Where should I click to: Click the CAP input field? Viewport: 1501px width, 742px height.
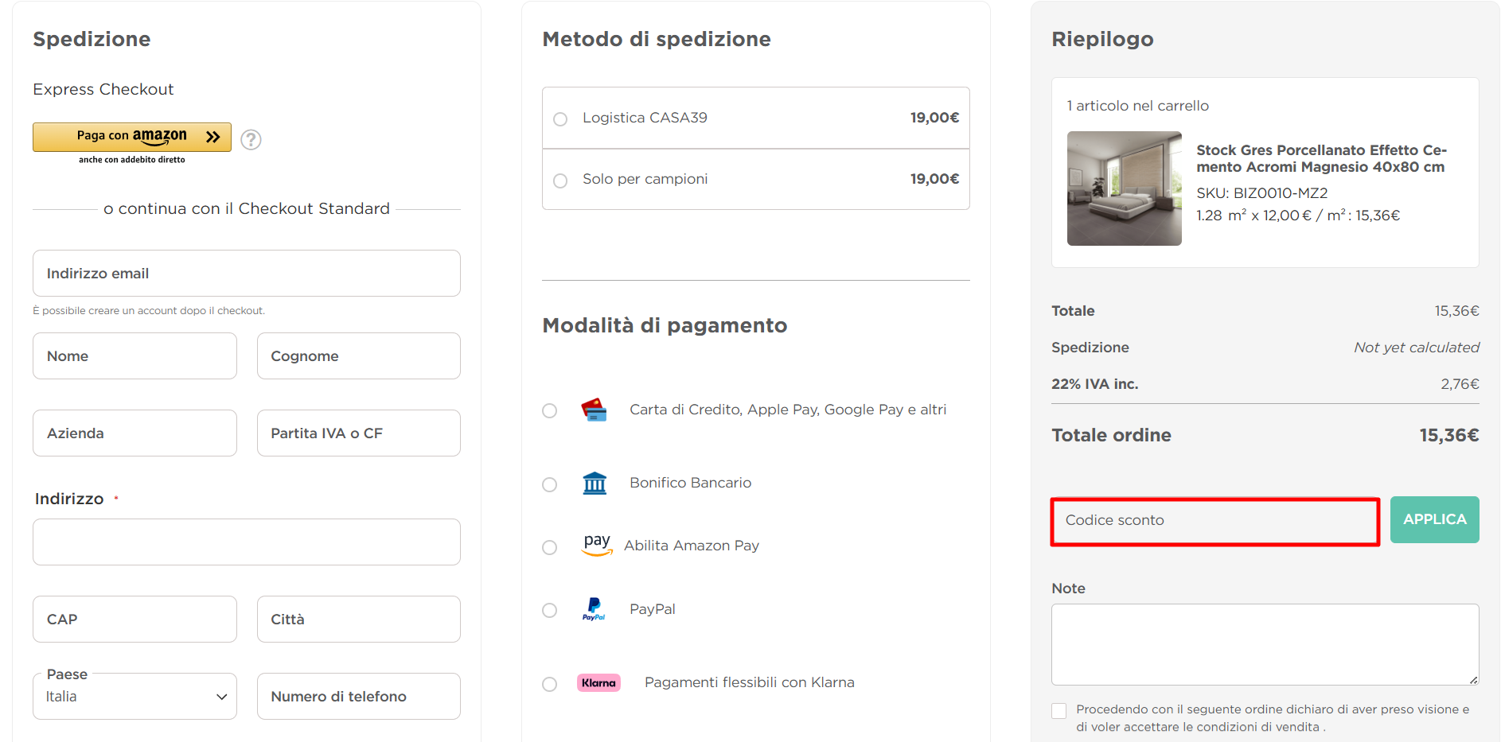(135, 620)
